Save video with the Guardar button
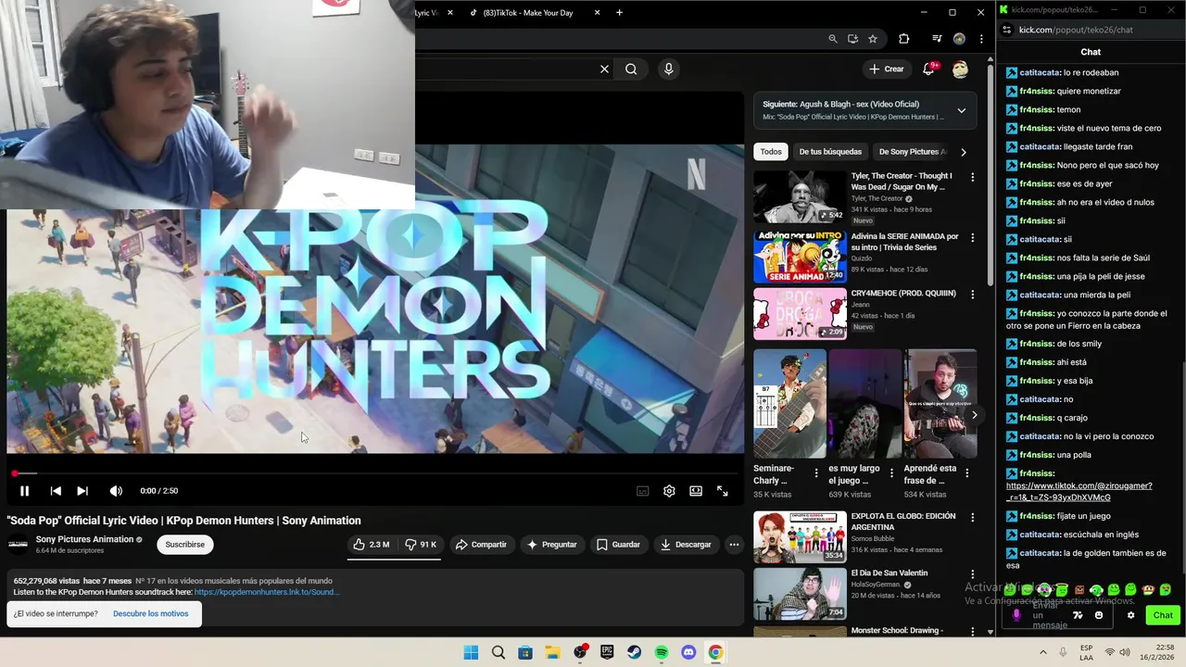This screenshot has height=667, width=1186. [x=618, y=545]
